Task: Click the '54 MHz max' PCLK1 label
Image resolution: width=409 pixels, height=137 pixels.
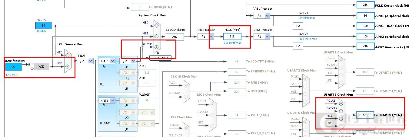Action: (307, 18)
